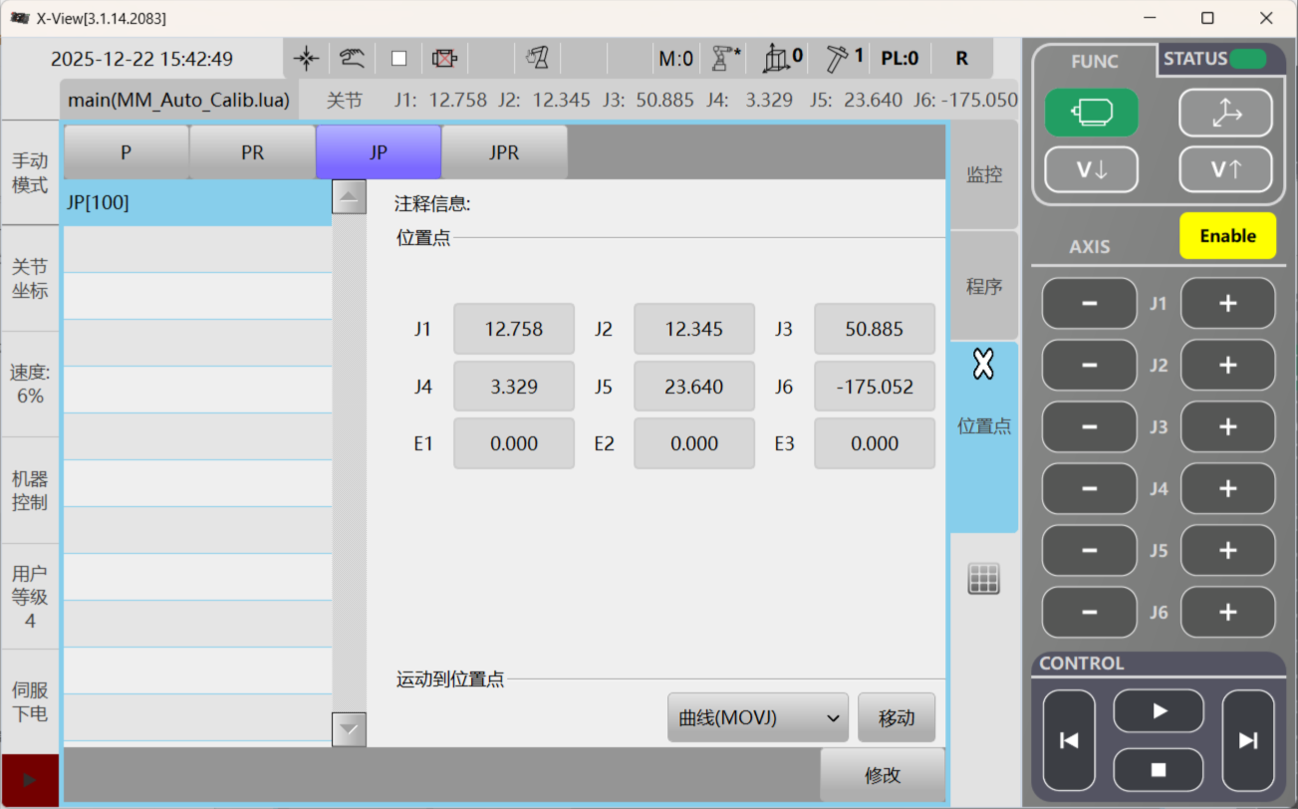Open the 速度 6% speed selector

click(30, 384)
